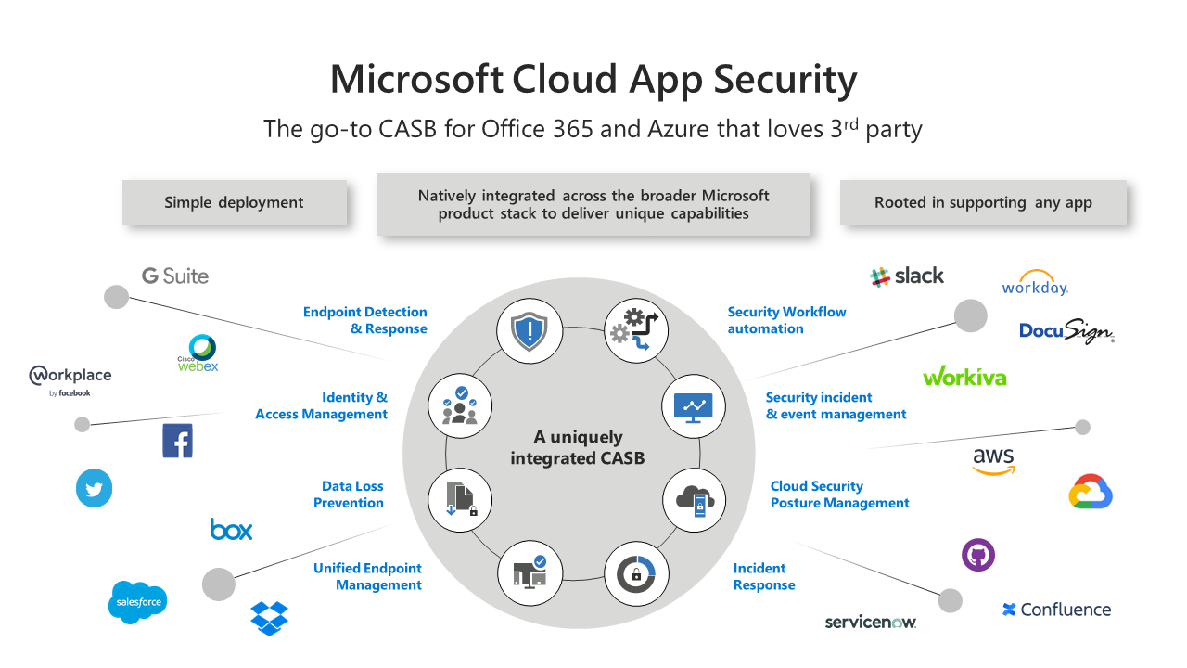This screenshot has height=668, width=1187.
Task: Open the GitHub logo
Action: pos(977,554)
